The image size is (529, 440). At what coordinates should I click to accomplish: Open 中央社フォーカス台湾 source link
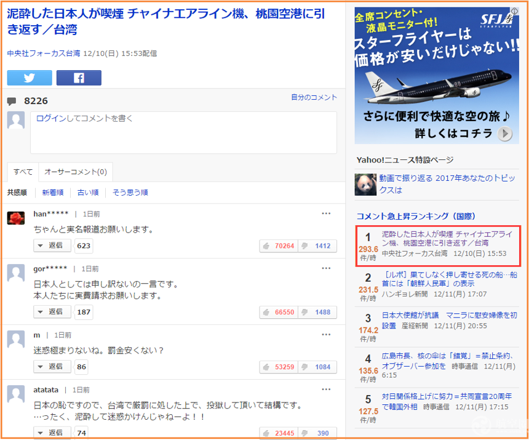pyautogui.click(x=44, y=54)
